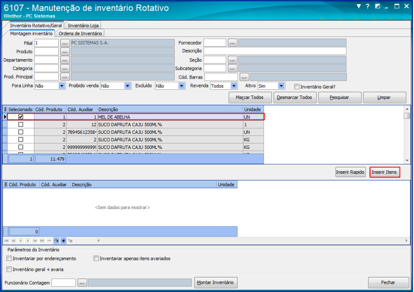Click Marcar Todos button
The height and width of the screenshot is (292, 414).
(x=250, y=97)
